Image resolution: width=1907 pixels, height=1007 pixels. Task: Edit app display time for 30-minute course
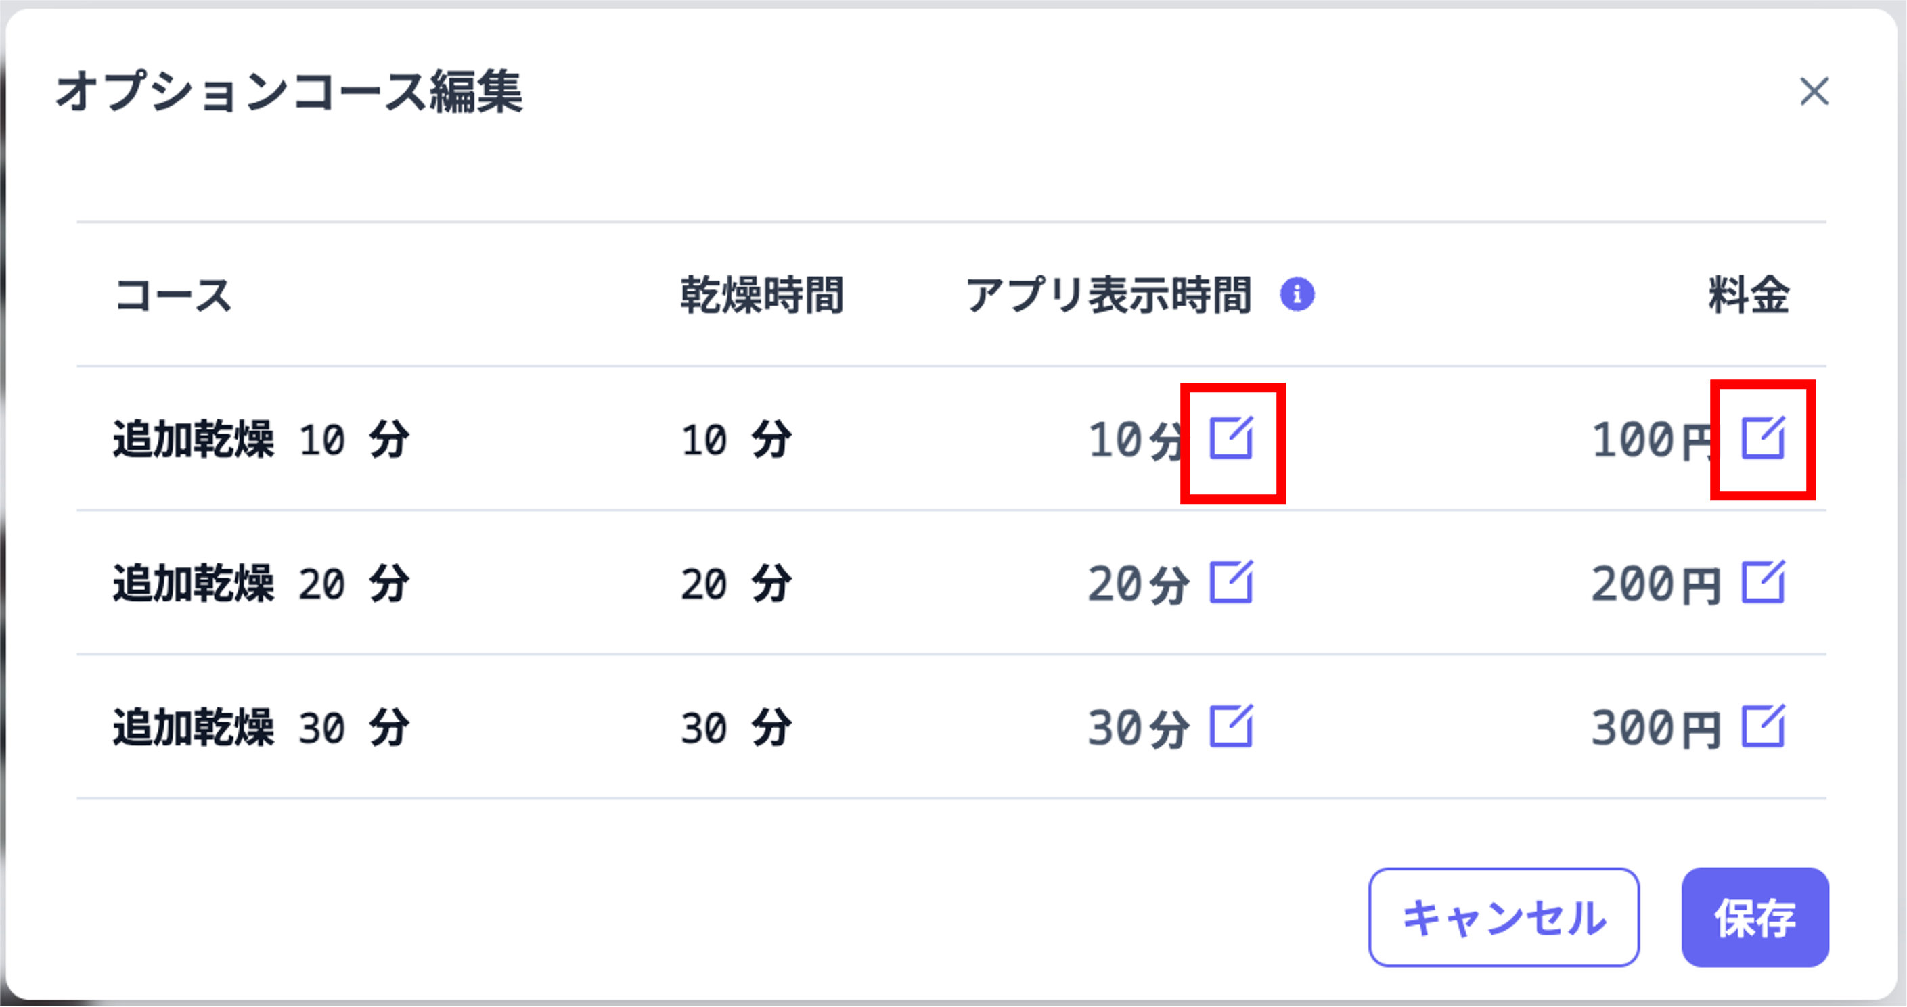1231,726
